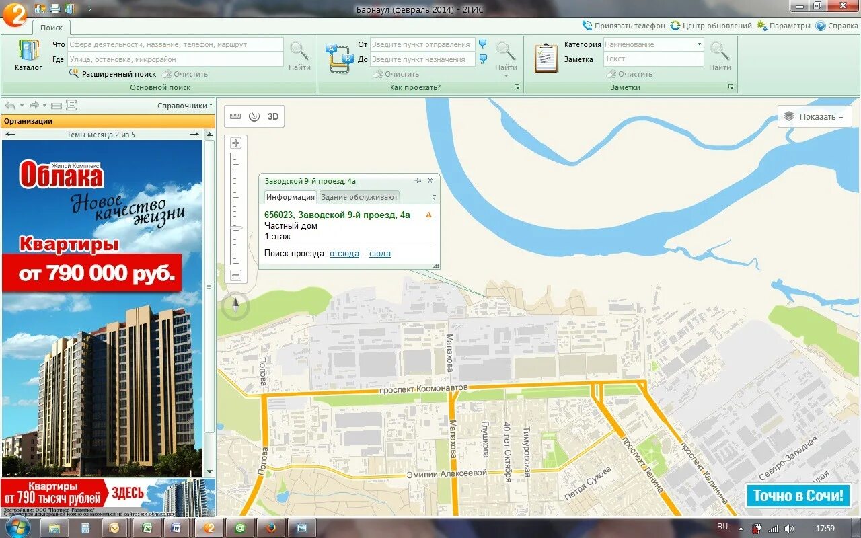The image size is (861, 538).
Task: Click the Заметки clipboard icon
Action: pyautogui.click(x=546, y=58)
